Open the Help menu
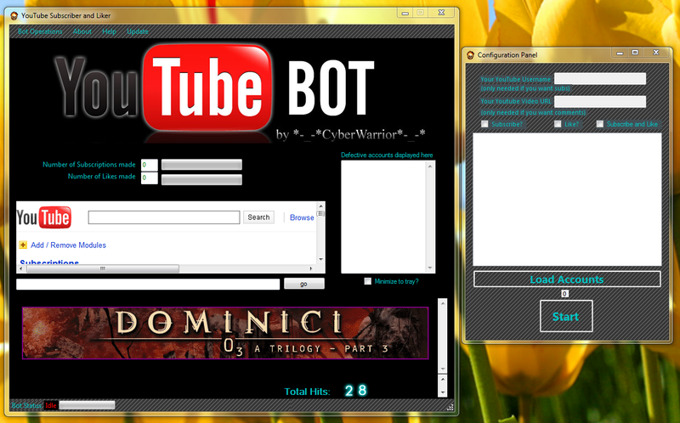 pyautogui.click(x=109, y=31)
